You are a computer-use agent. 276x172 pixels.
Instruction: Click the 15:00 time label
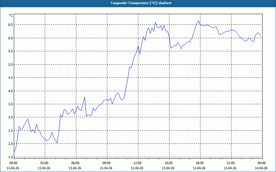click(x=169, y=163)
